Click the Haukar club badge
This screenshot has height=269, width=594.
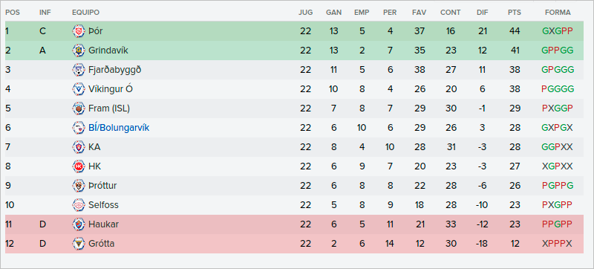[x=79, y=224]
